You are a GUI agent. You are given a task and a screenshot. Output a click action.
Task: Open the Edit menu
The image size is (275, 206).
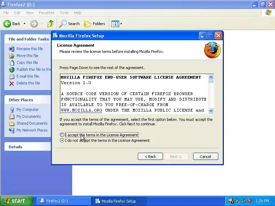[x=17, y=13]
